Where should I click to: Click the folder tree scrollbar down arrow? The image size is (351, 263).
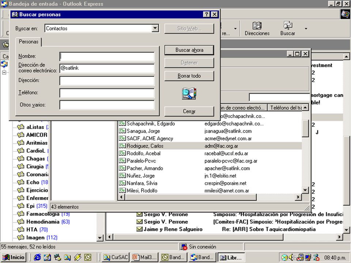point(100,238)
